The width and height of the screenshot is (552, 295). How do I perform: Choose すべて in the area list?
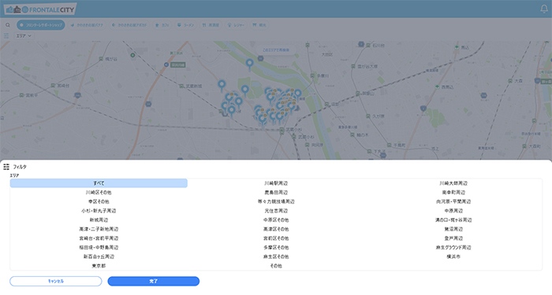(x=99, y=183)
